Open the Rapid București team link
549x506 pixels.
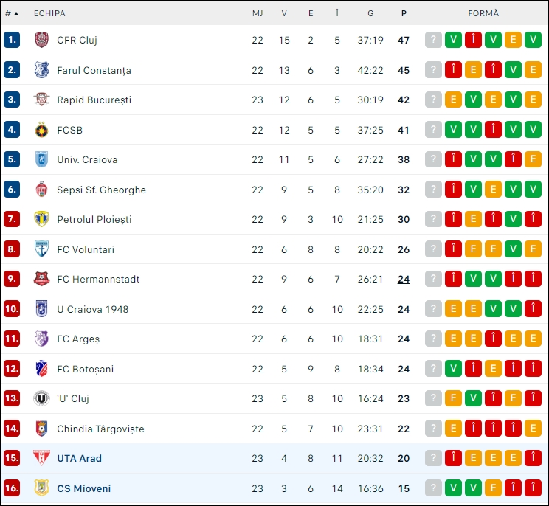tap(94, 100)
